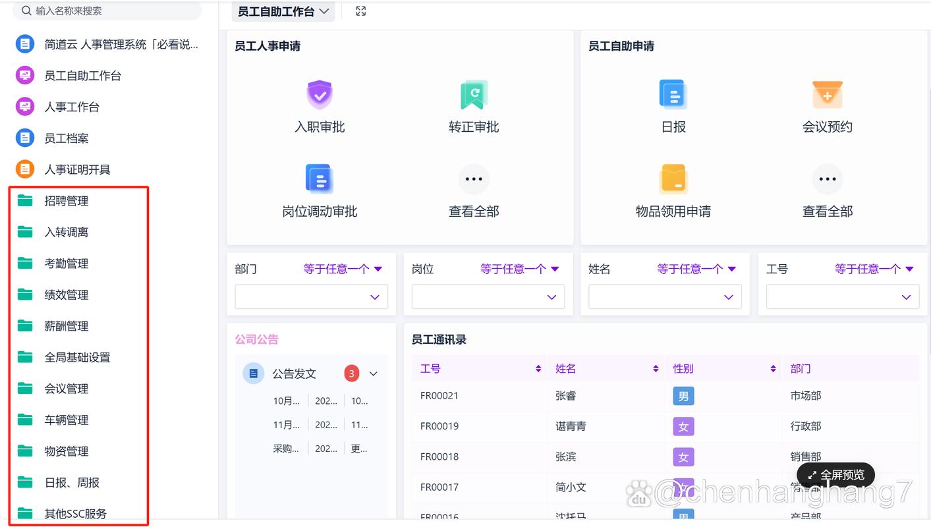Open the 日报 document icon
The image size is (931, 527).
tap(673, 95)
